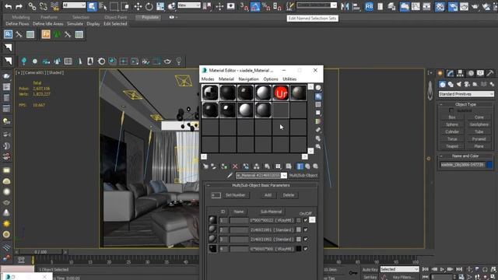498x280 pixels.
Task: Switch to the Hierarchy command panel tab
Action: click(460, 73)
